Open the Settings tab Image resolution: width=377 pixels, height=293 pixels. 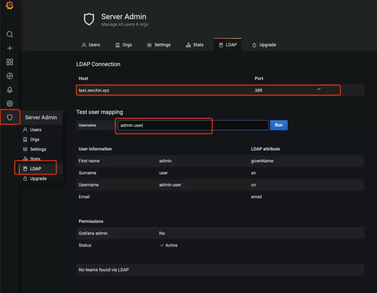[x=159, y=45]
